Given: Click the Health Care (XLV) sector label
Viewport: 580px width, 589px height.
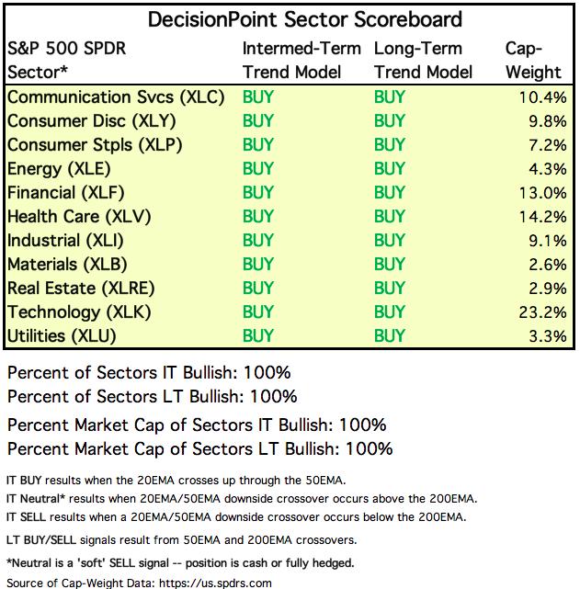Looking at the screenshot, I should 78,216.
